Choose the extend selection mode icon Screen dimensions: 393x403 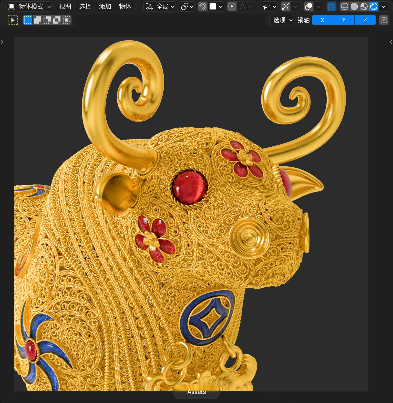[37, 20]
